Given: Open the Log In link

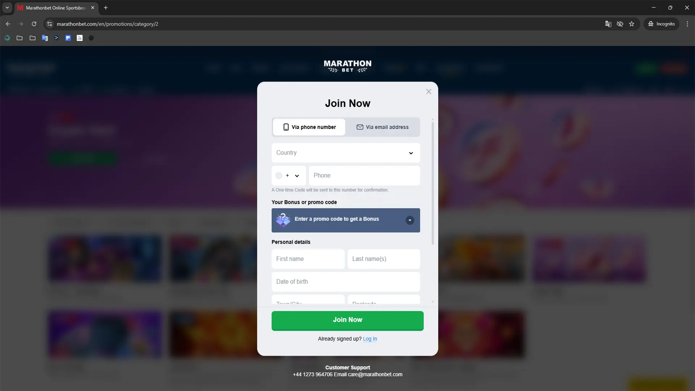Looking at the screenshot, I should (x=370, y=339).
